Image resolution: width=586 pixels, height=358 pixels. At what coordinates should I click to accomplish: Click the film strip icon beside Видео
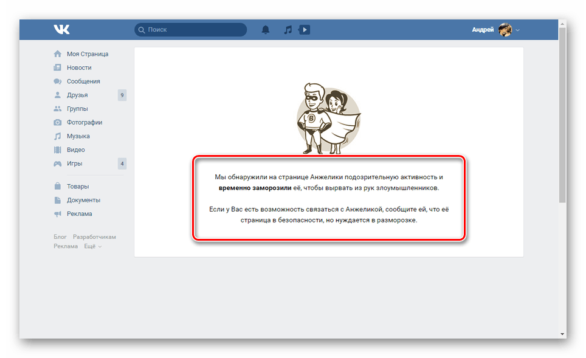57,150
